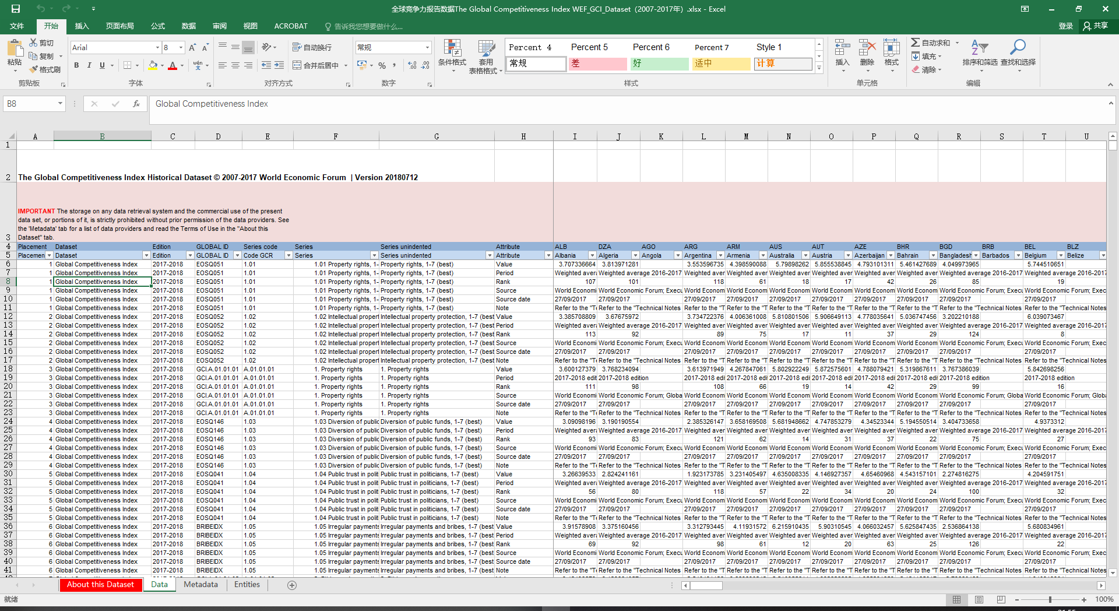
Task: Open the Arial font name dropdown
Action: pos(157,47)
